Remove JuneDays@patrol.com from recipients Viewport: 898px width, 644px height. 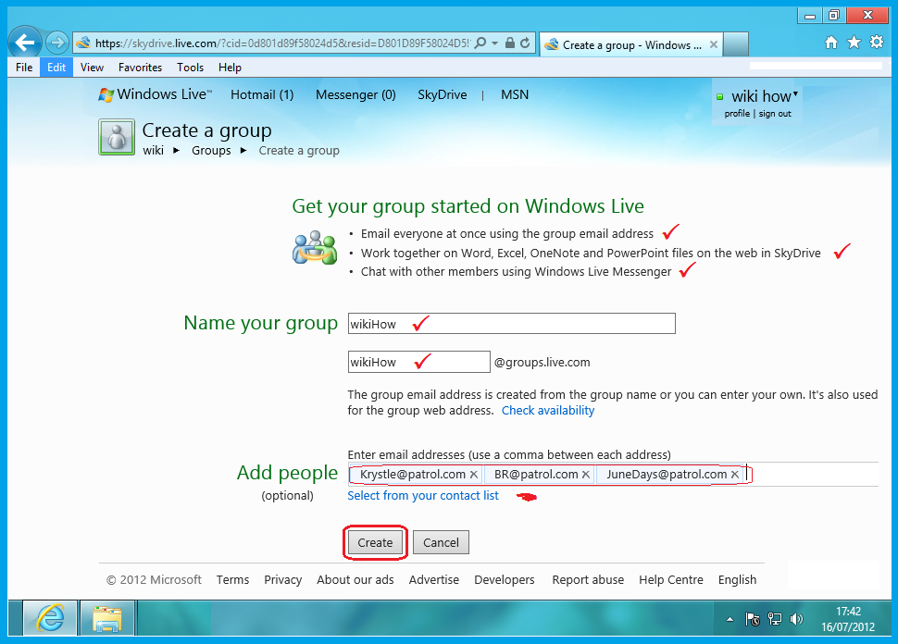[735, 475]
